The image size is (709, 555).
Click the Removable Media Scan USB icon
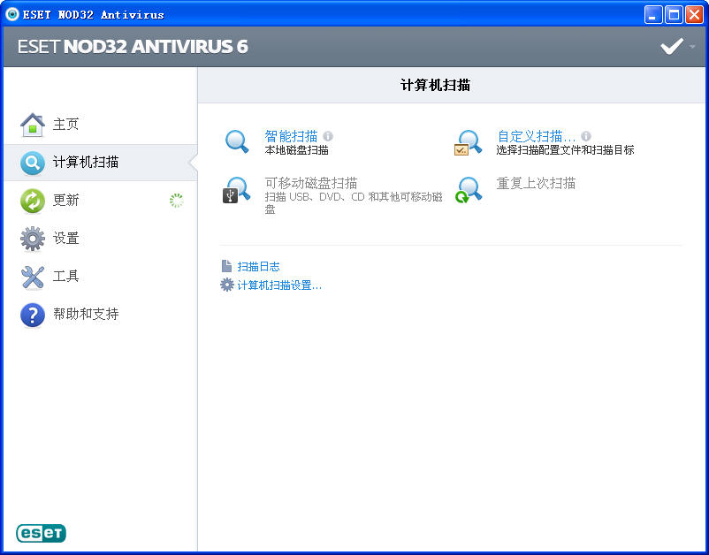coord(237,190)
